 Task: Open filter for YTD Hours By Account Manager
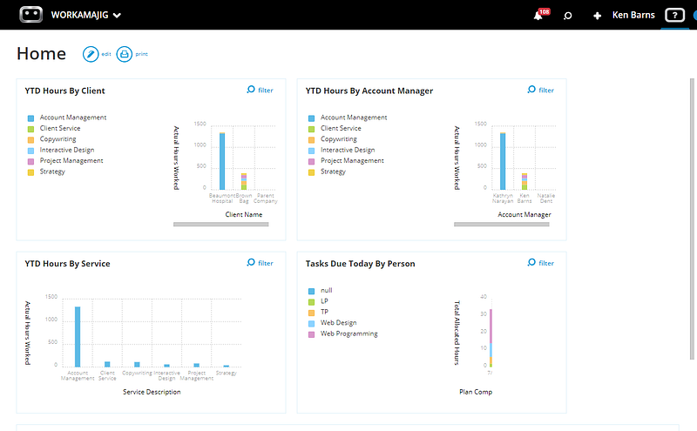point(540,90)
